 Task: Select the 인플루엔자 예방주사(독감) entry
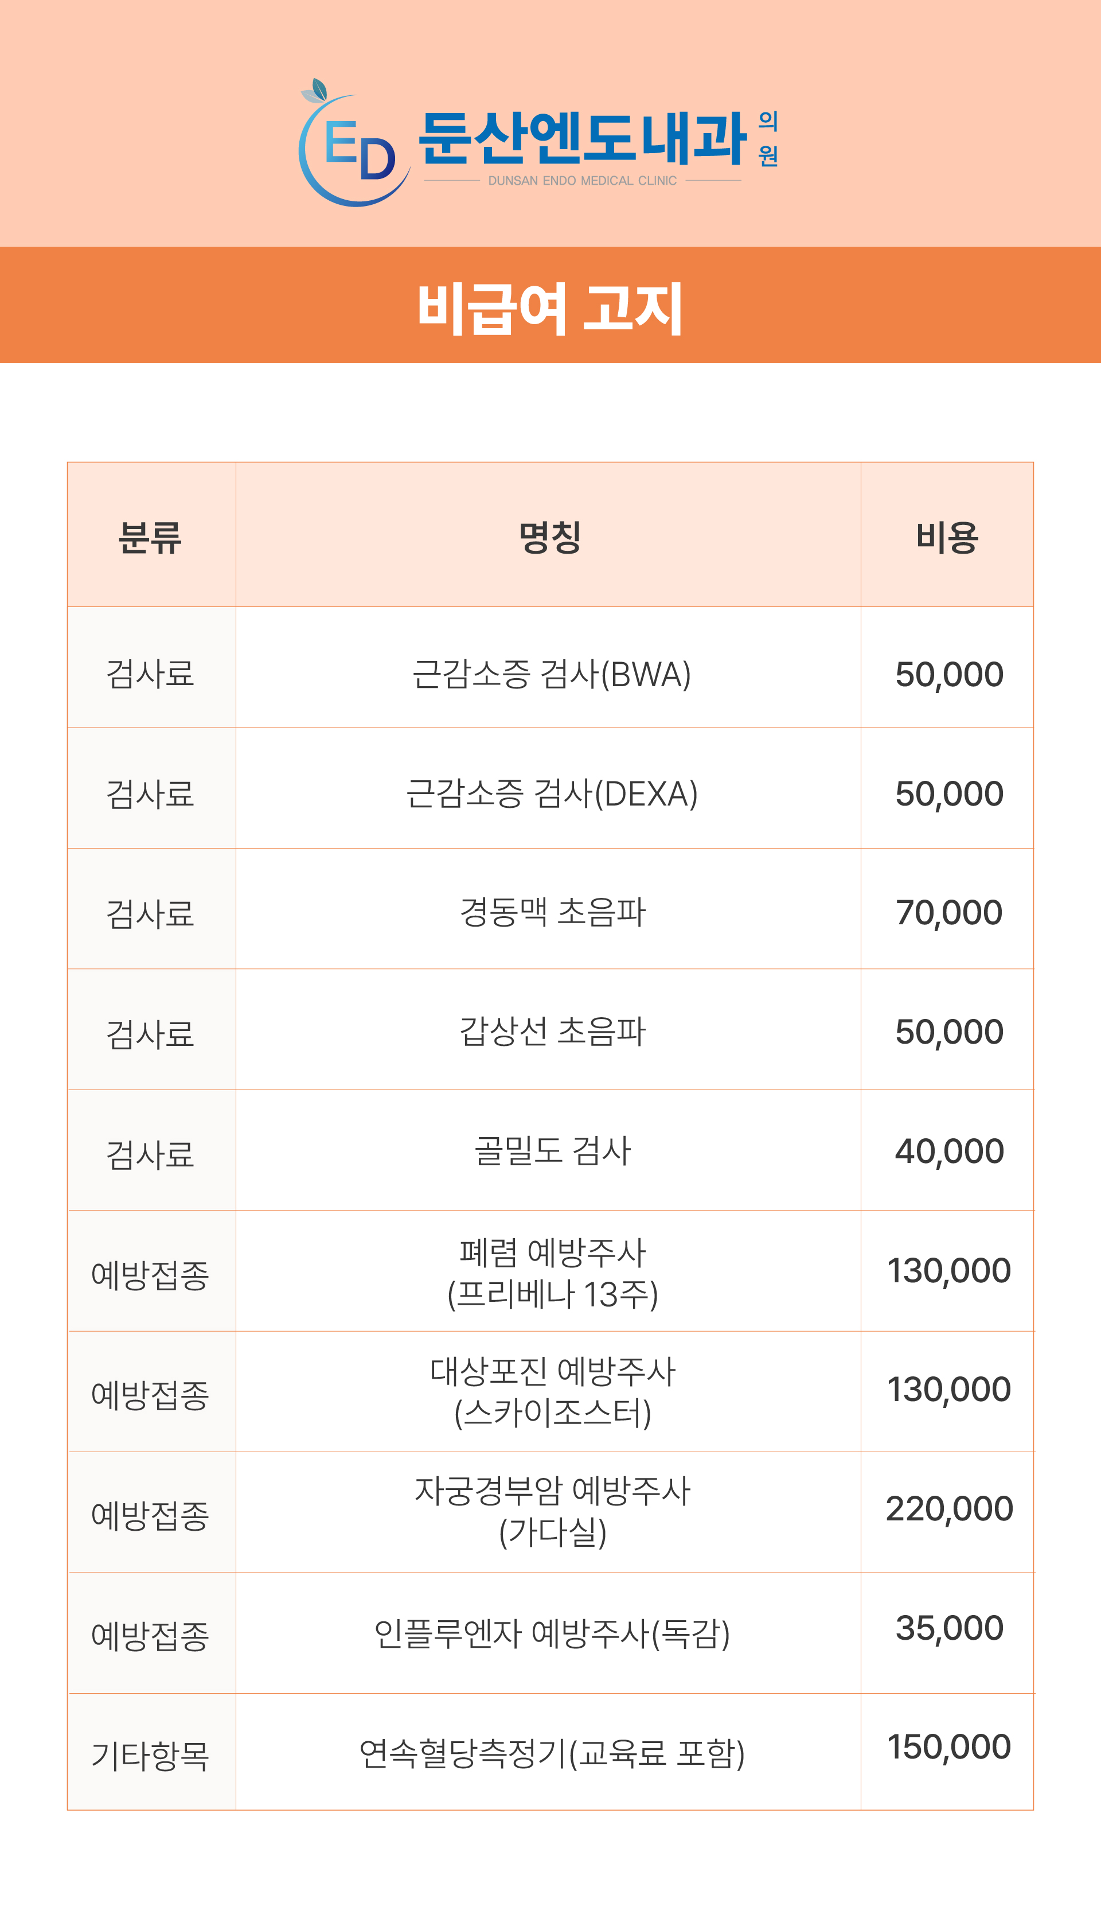[552, 1633]
